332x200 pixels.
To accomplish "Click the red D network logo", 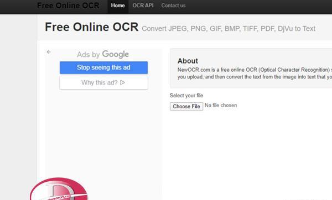I will pos(59,189).
